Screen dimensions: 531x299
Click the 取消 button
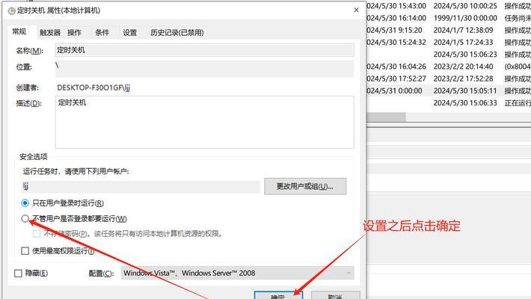click(335, 295)
